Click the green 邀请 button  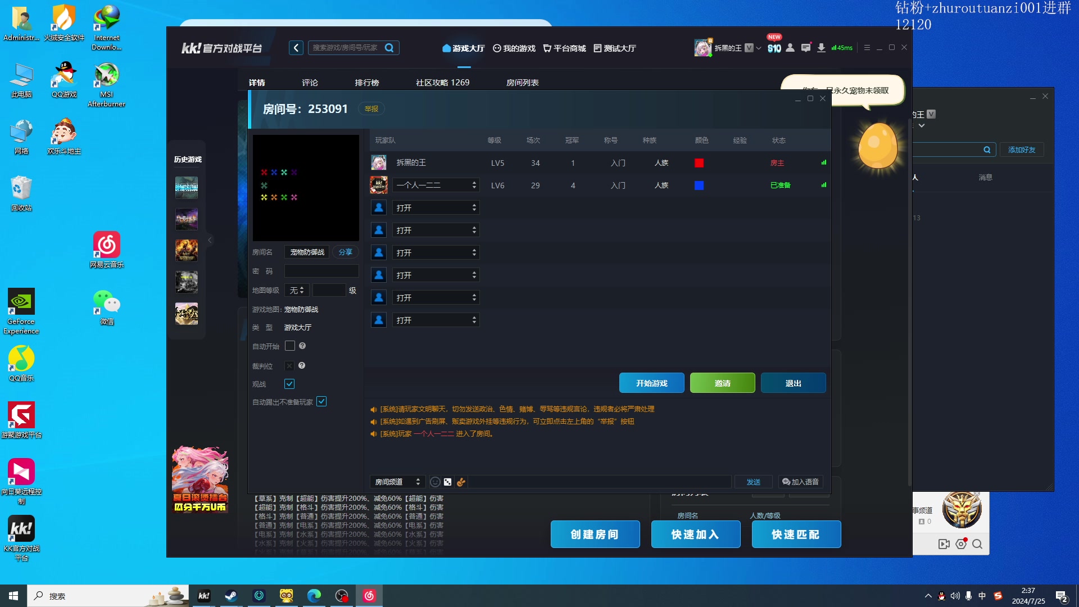coord(722,383)
